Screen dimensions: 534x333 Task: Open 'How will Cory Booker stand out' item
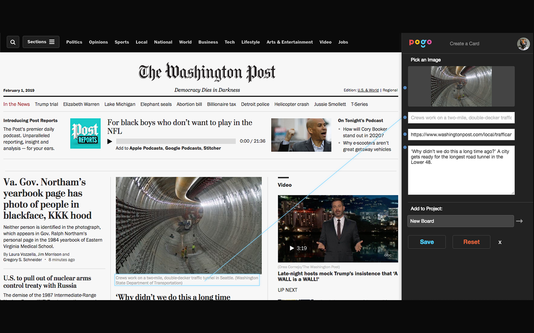(365, 132)
